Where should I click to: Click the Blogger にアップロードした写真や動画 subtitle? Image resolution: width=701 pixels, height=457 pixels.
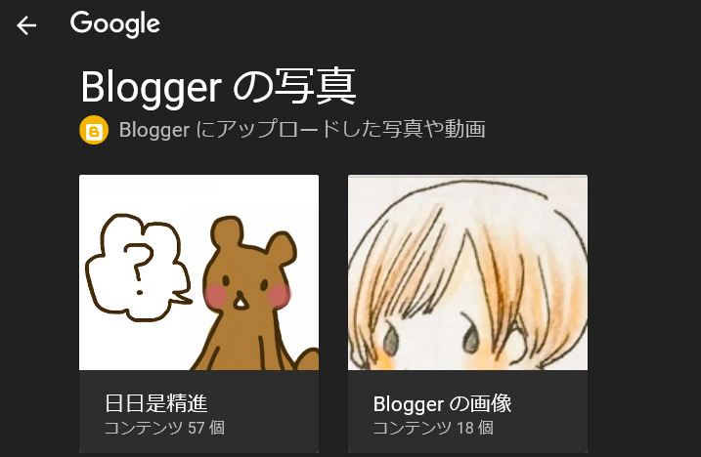point(302,130)
